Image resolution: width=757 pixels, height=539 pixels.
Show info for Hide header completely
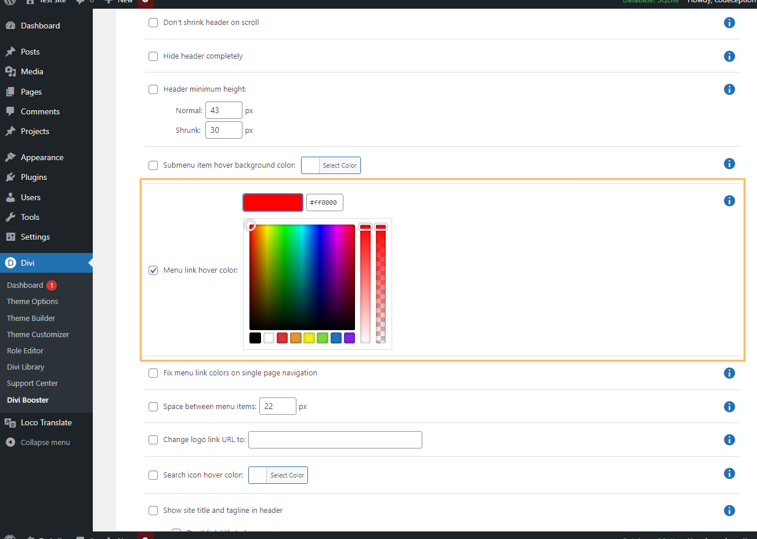point(730,56)
